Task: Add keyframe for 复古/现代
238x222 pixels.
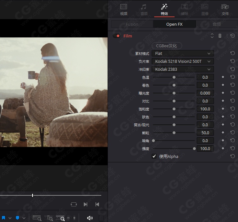Action: (223, 124)
